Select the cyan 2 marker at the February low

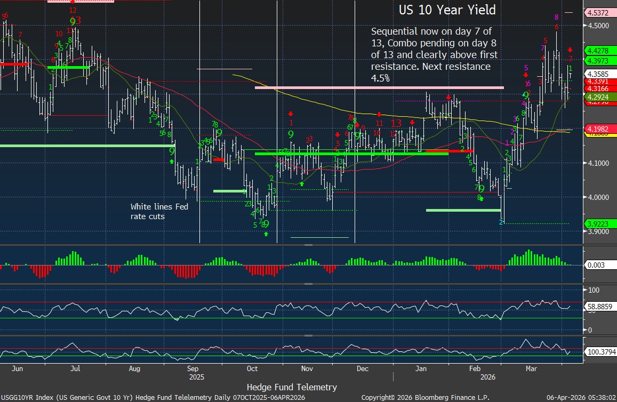click(501, 222)
